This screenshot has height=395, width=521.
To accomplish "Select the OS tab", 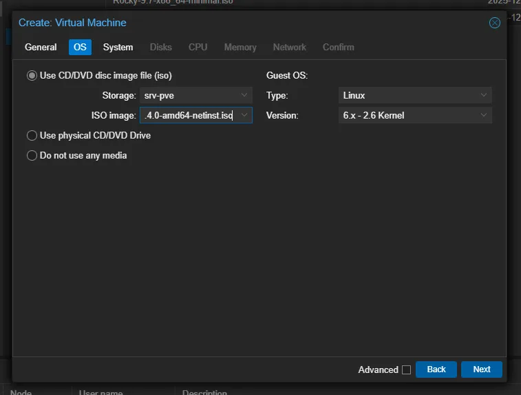I will [x=80, y=47].
